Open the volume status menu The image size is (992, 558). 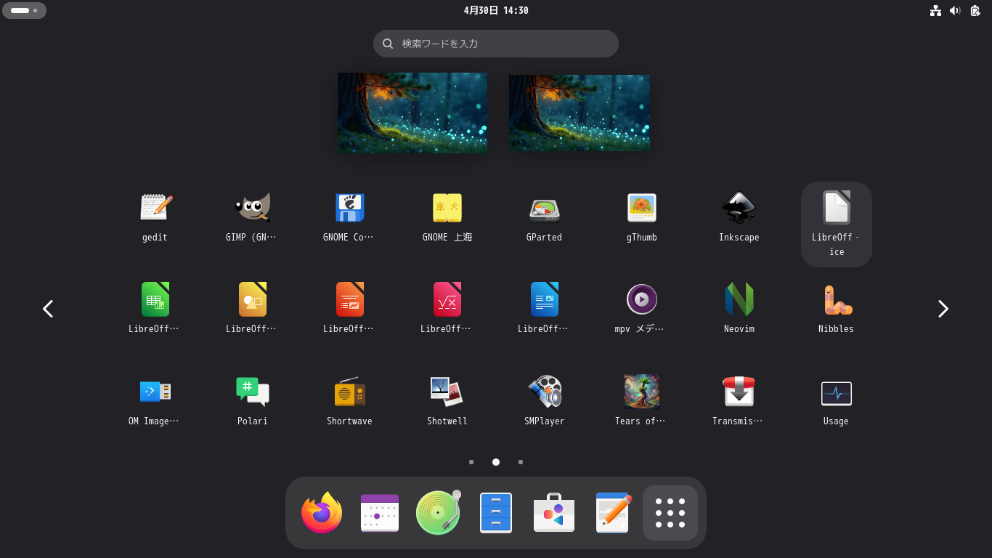pyautogui.click(x=955, y=10)
